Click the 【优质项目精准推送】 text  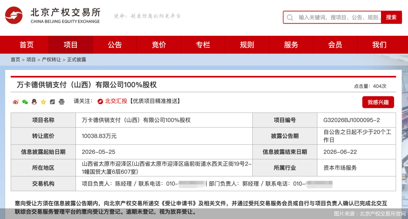(155, 101)
